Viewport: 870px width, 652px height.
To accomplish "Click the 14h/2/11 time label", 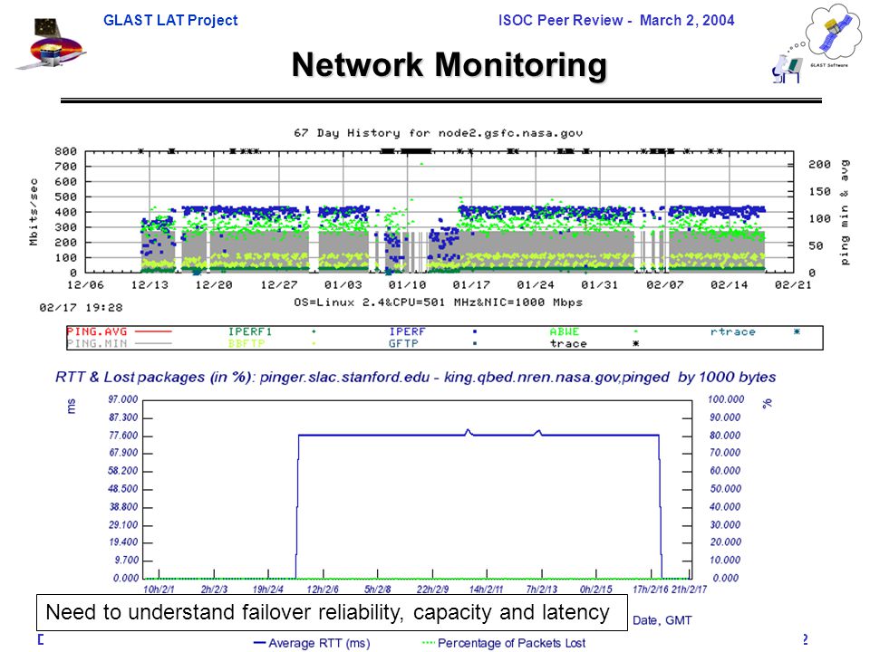I will click(486, 590).
